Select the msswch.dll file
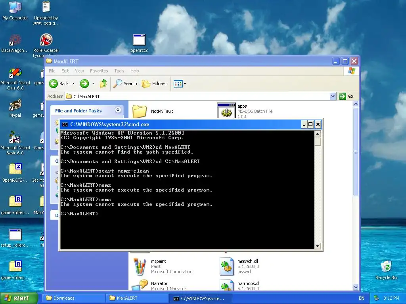The height and width of the screenshot is (304, 406). pyautogui.click(x=239, y=266)
